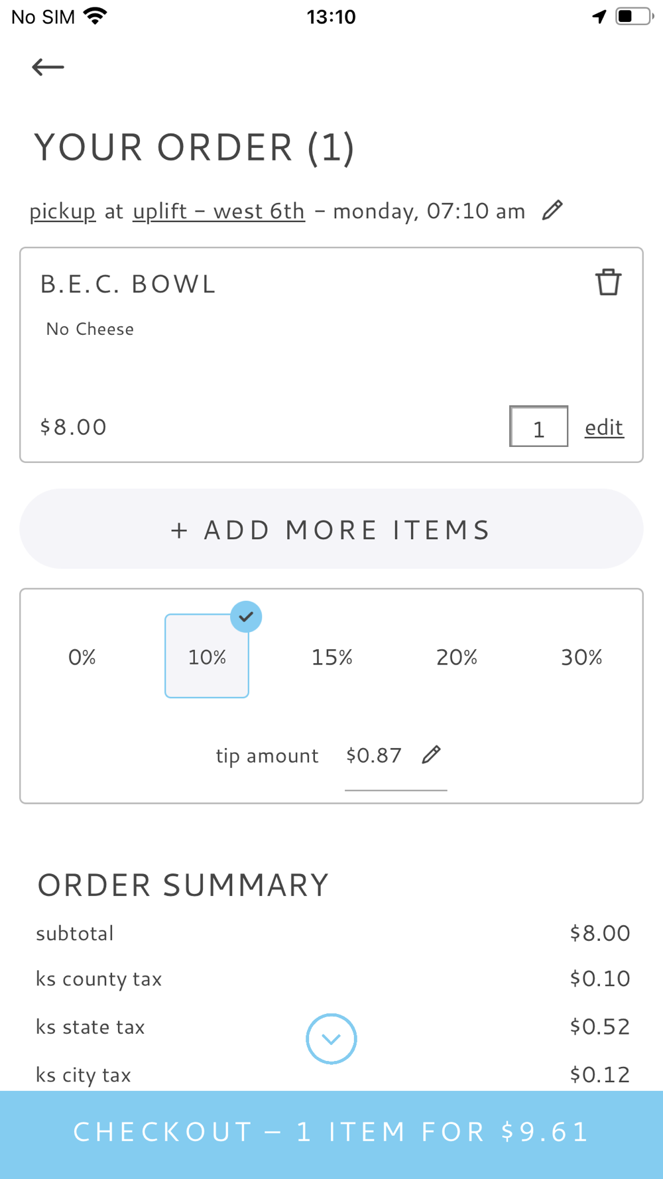The image size is (663, 1179).
Task: Tap the battery icon in status bar
Action: (x=633, y=17)
